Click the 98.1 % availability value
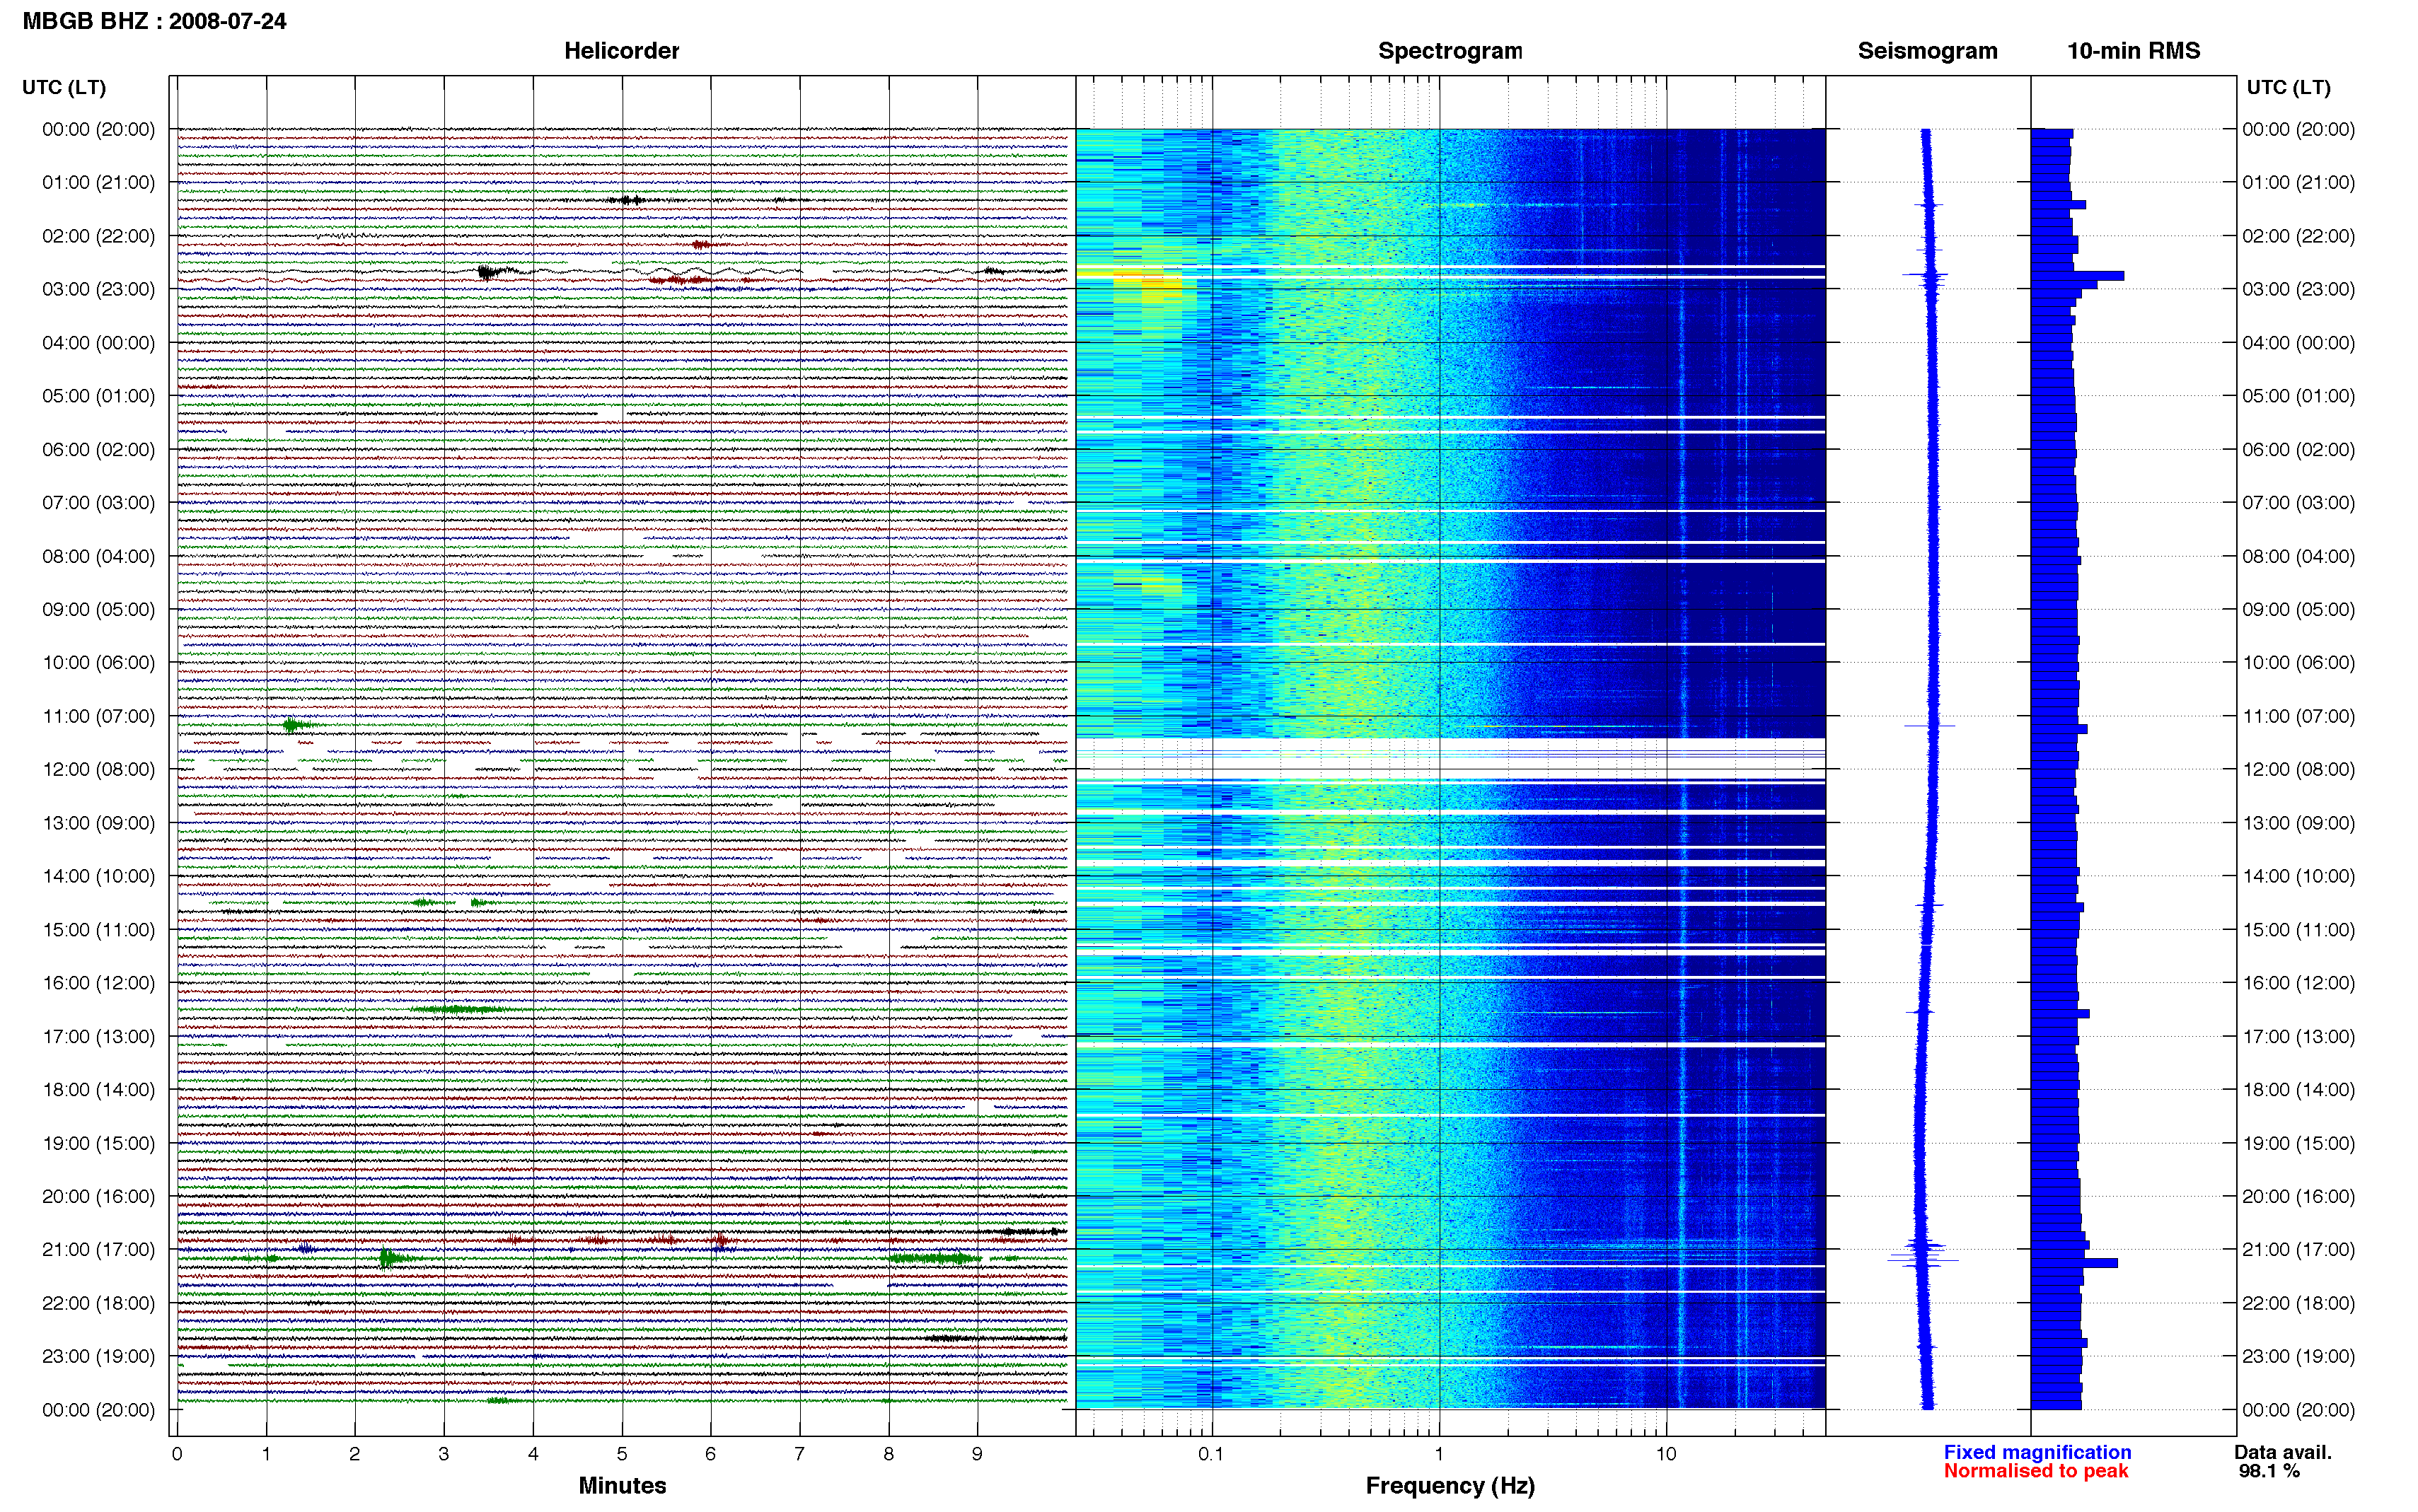The height and width of the screenshot is (1512, 2418). click(x=2269, y=1471)
